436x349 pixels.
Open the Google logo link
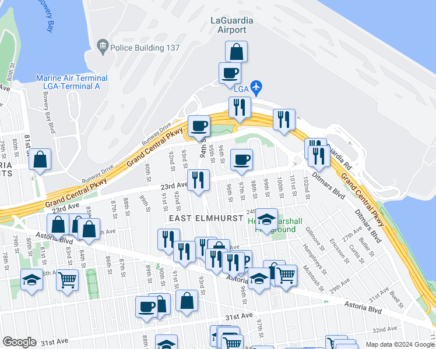pos(20,342)
